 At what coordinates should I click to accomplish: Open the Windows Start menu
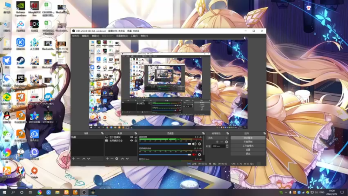click(x=4, y=192)
